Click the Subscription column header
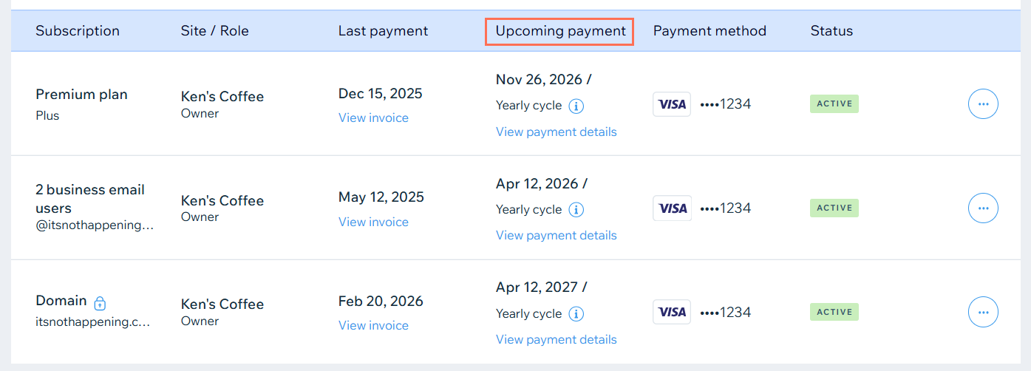The image size is (1031, 371). (78, 31)
